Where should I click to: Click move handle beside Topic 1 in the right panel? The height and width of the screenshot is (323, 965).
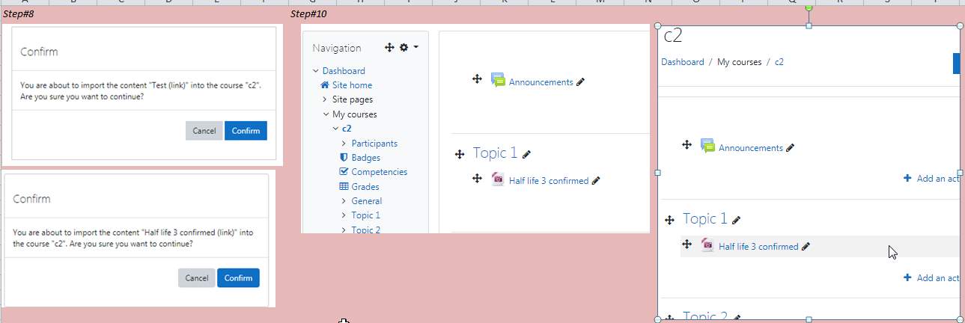click(670, 220)
